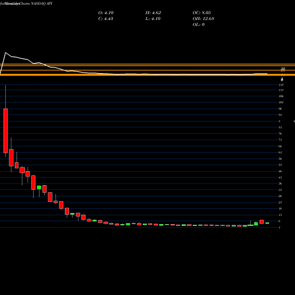Click the 91 price axis label
The width and height of the screenshot is (295, 295).
point(280,115)
